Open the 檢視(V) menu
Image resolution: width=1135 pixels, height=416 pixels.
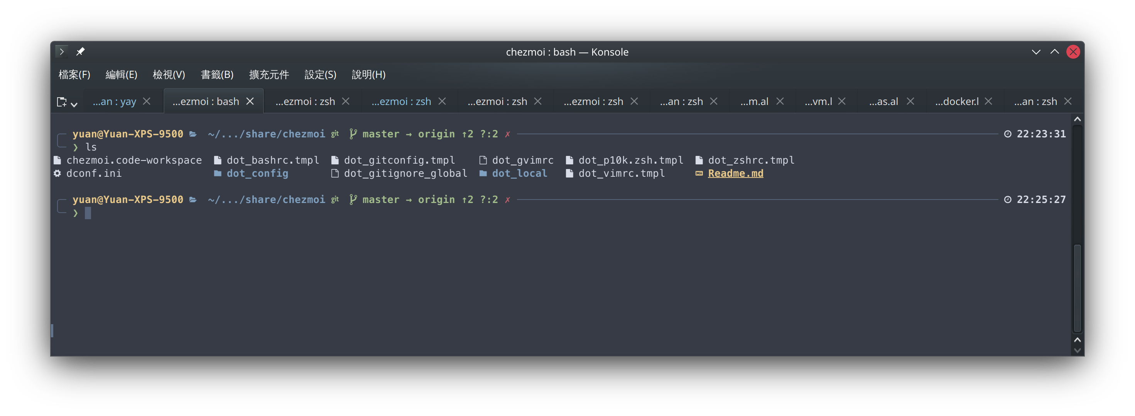(x=169, y=74)
